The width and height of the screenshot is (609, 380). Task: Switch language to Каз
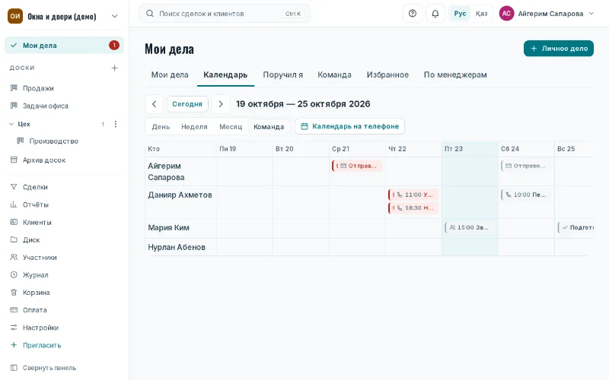pos(482,14)
